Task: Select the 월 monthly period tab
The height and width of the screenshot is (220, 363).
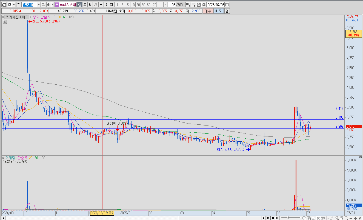Action: point(90,5)
